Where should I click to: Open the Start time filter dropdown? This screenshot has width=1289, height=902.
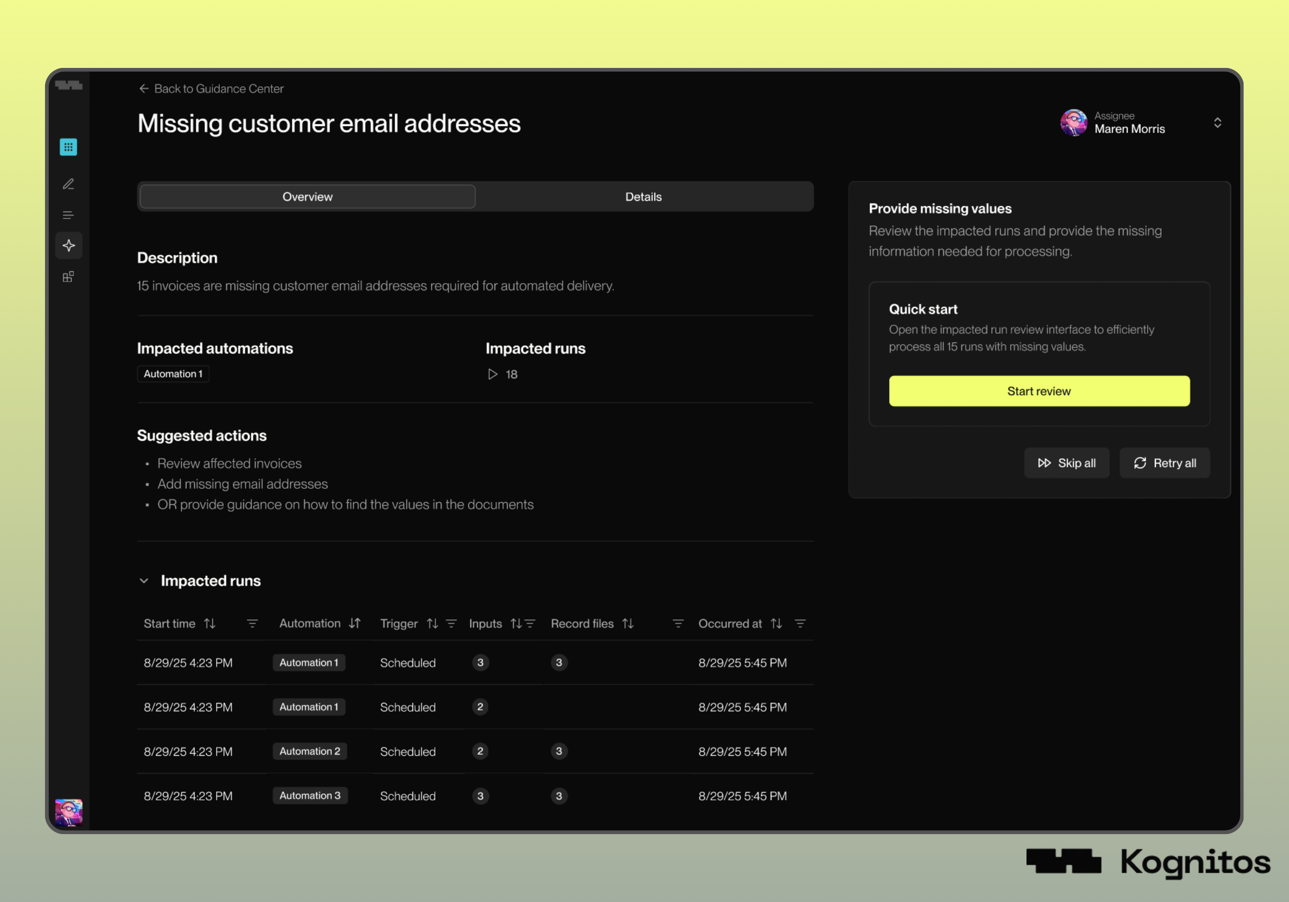pyautogui.click(x=252, y=624)
